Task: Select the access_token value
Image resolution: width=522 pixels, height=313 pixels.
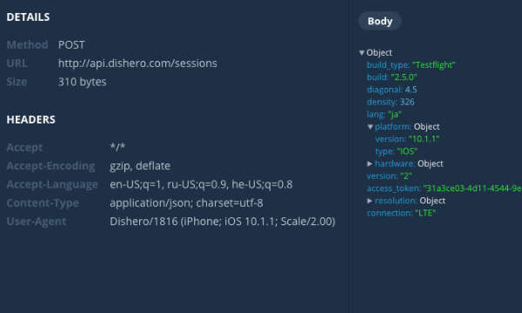Action: [472, 189]
